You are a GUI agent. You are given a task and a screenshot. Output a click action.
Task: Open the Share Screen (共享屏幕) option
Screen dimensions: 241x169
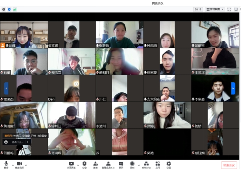pyautogui.click(x=71, y=165)
